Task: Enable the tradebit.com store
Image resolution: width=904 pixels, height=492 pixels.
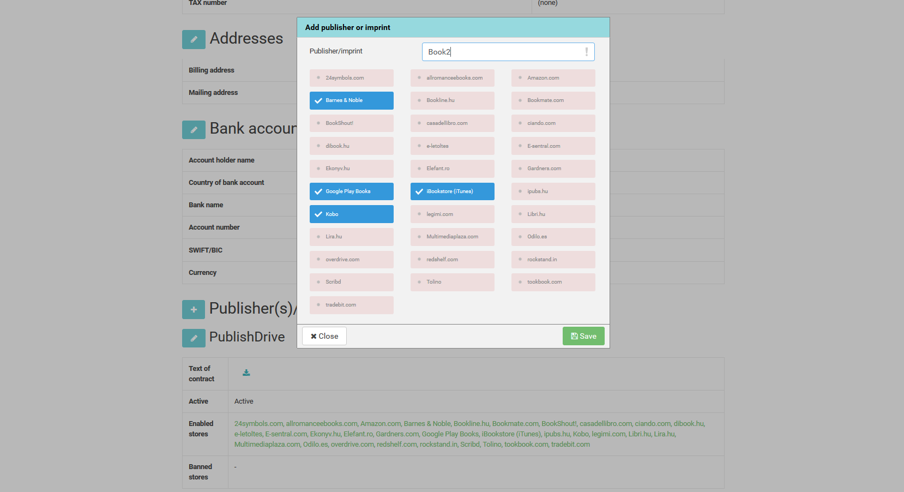Action: pos(352,305)
